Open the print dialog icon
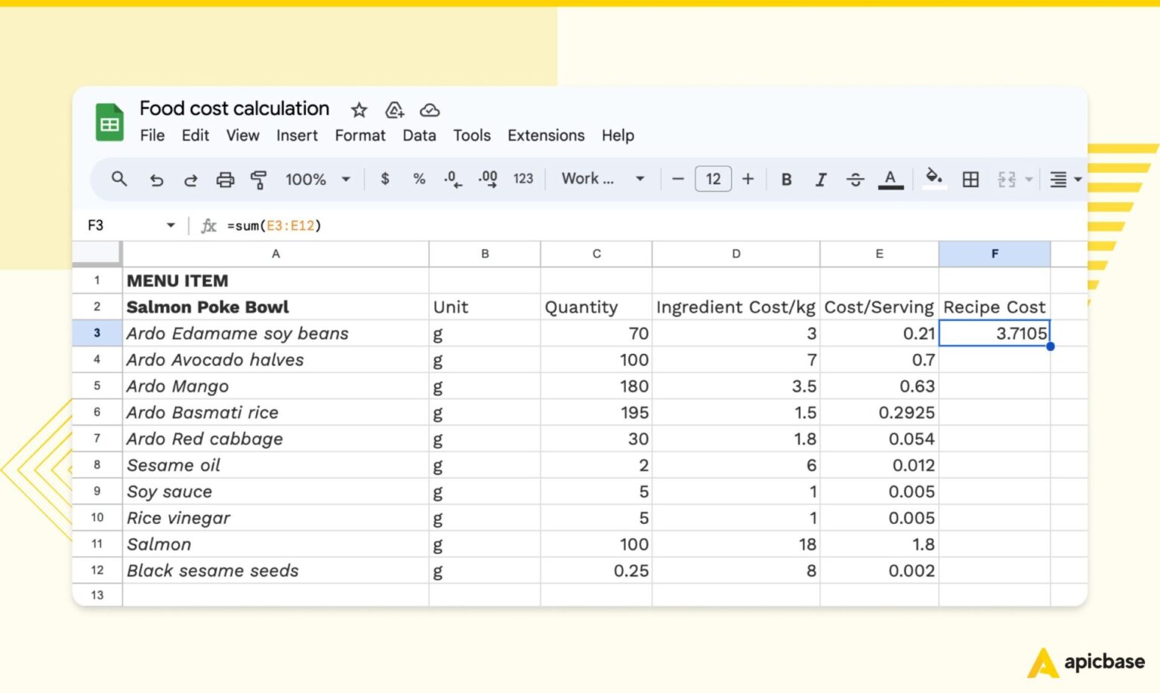The width and height of the screenshot is (1160, 693). pos(226,179)
